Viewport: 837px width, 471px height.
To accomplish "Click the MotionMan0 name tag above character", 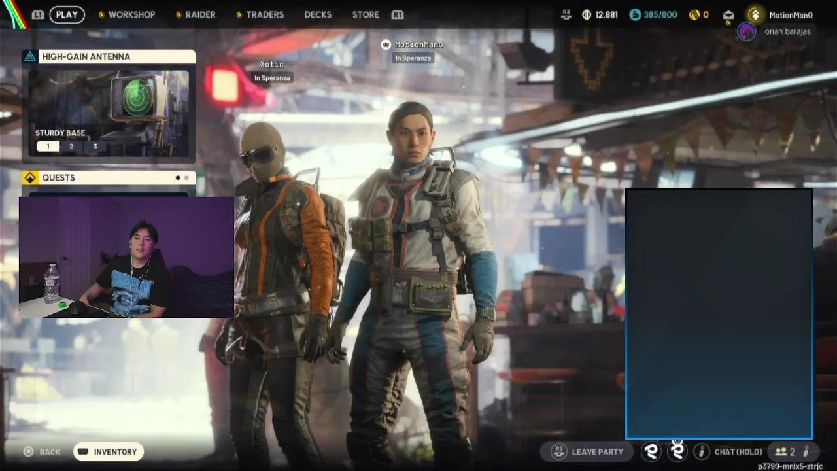I will (x=419, y=44).
